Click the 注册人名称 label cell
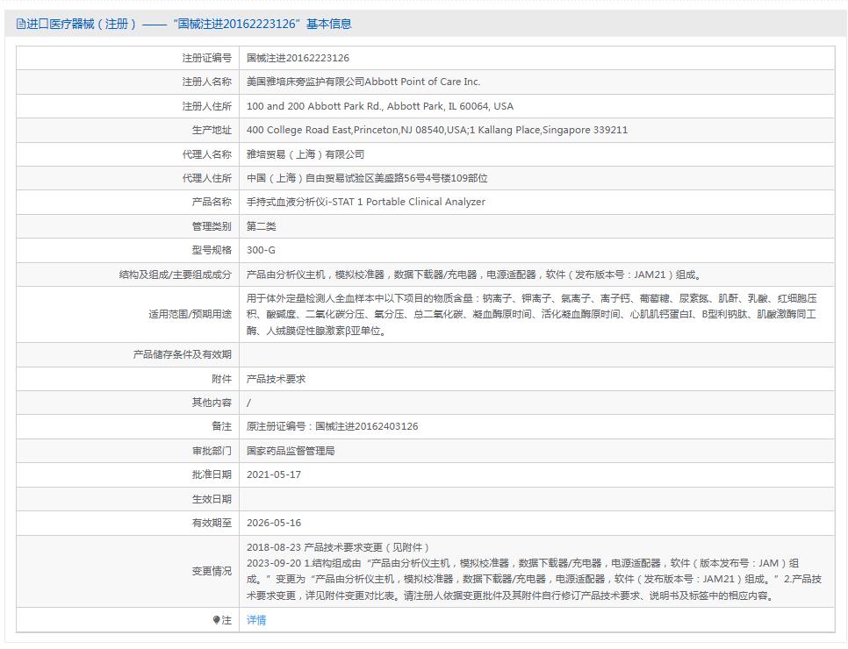This screenshot has width=848, height=649. [x=127, y=82]
